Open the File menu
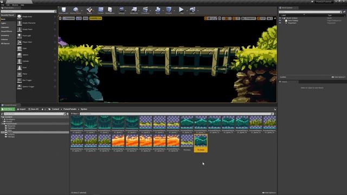 (x=3, y=5)
